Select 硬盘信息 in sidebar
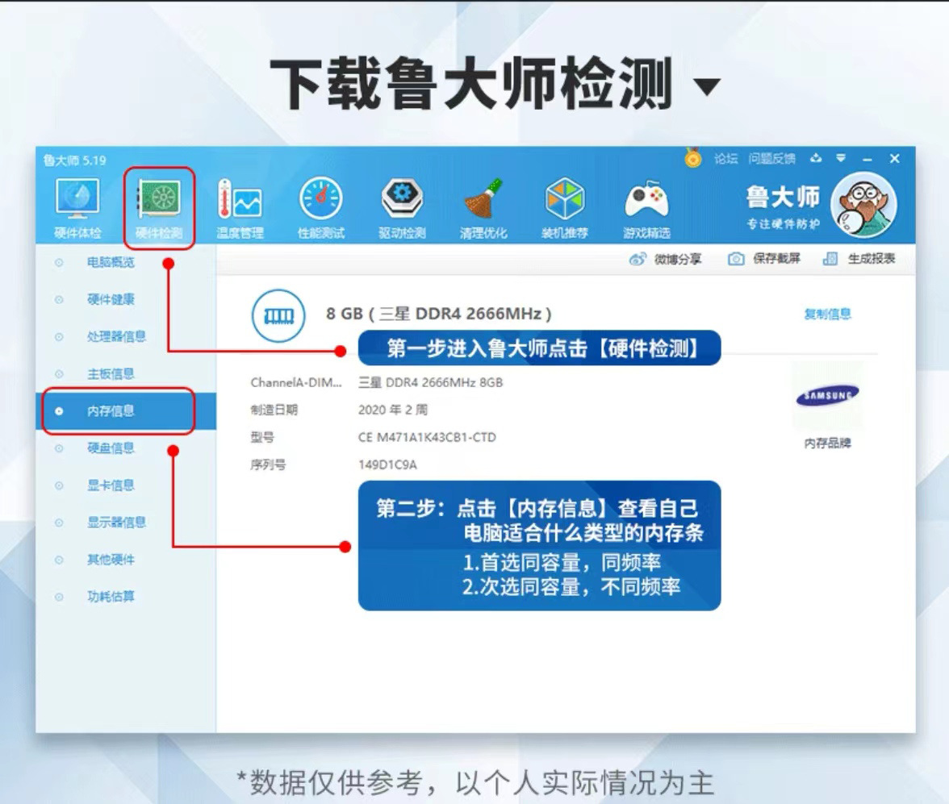The height and width of the screenshot is (804, 949). click(x=111, y=448)
